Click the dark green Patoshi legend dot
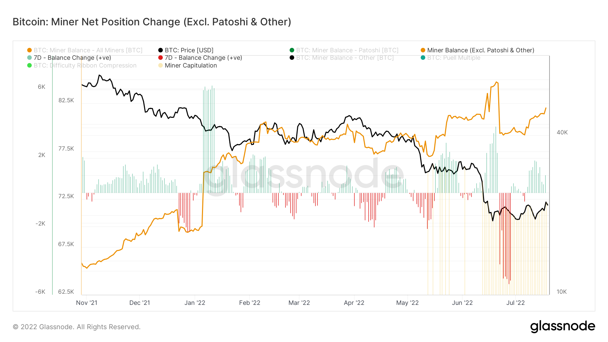The height and width of the screenshot is (342, 608). (292, 50)
